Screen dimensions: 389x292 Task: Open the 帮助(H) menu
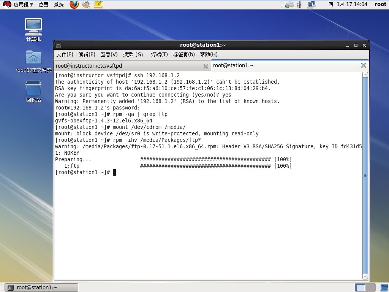click(209, 54)
